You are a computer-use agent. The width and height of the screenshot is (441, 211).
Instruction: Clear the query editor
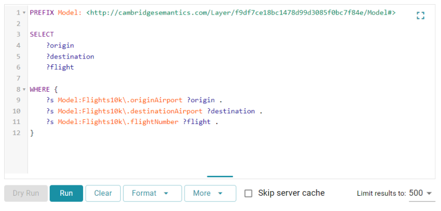(x=103, y=193)
